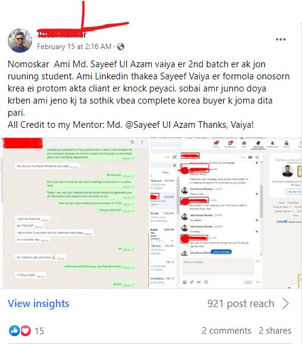Open the three-dot post options menu
Screen dimensions: 302x344
pyautogui.click(x=281, y=39)
